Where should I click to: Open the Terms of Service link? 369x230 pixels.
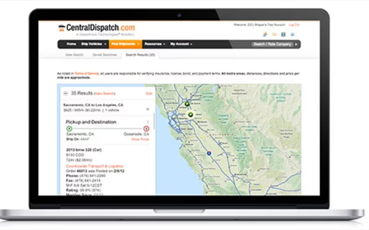point(86,74)
